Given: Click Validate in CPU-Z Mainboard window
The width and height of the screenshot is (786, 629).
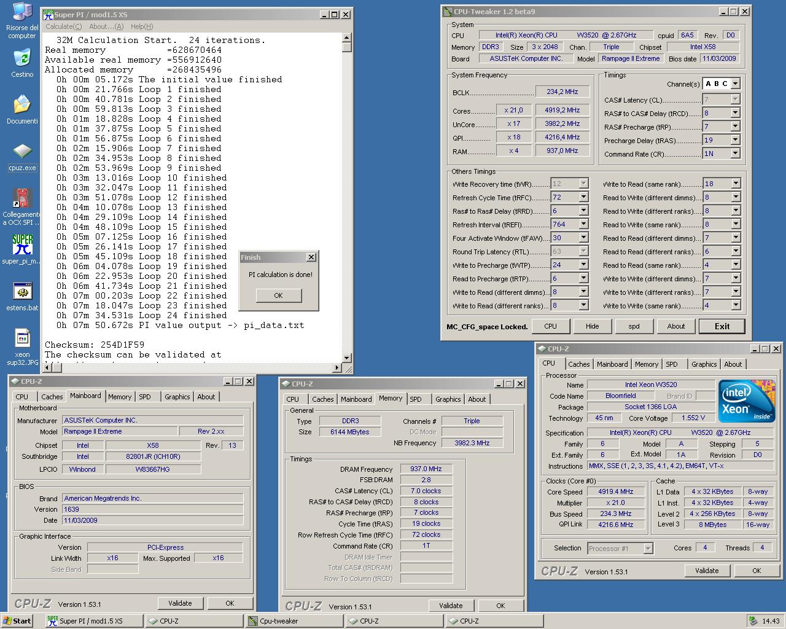Looking at the screenshot, I should pos(180,603).
